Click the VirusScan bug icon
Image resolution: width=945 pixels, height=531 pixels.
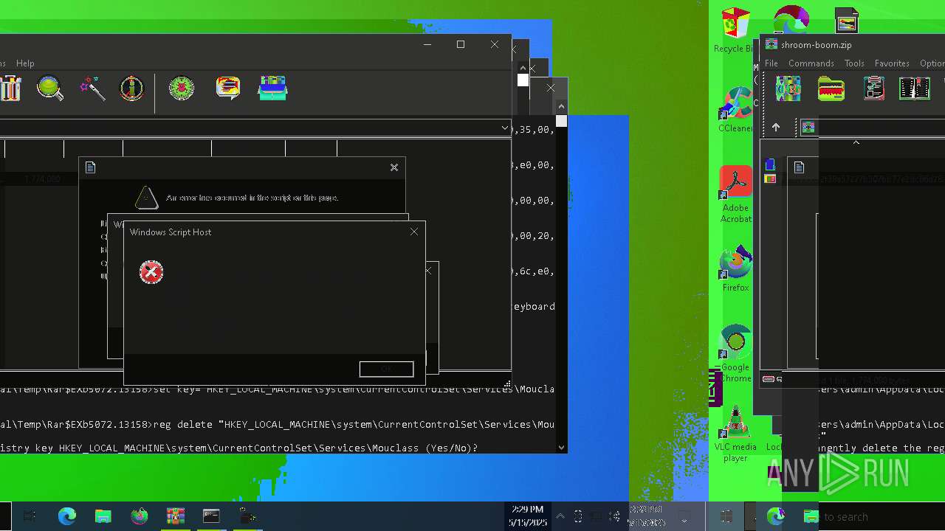pos(182,89)
